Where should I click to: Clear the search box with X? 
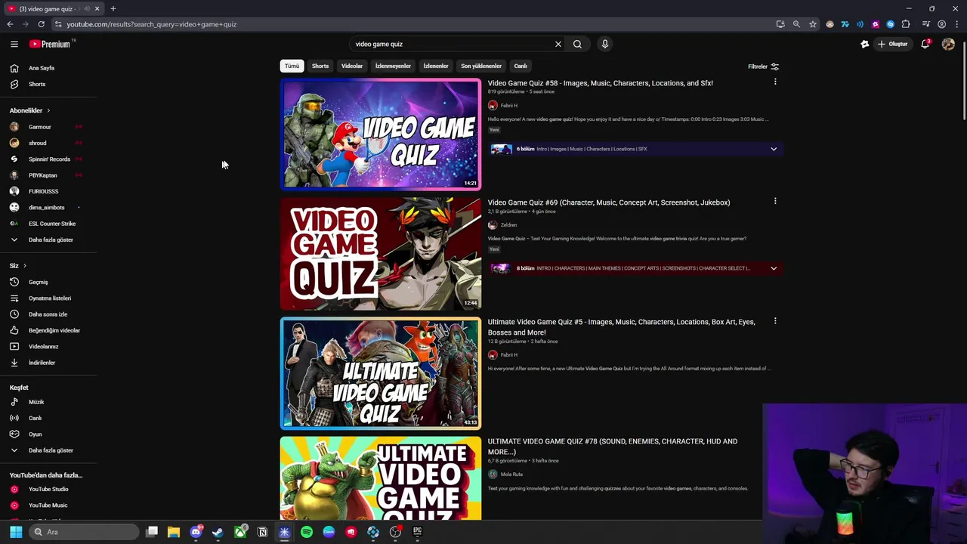pyautogui.click(x=558, y=44)
